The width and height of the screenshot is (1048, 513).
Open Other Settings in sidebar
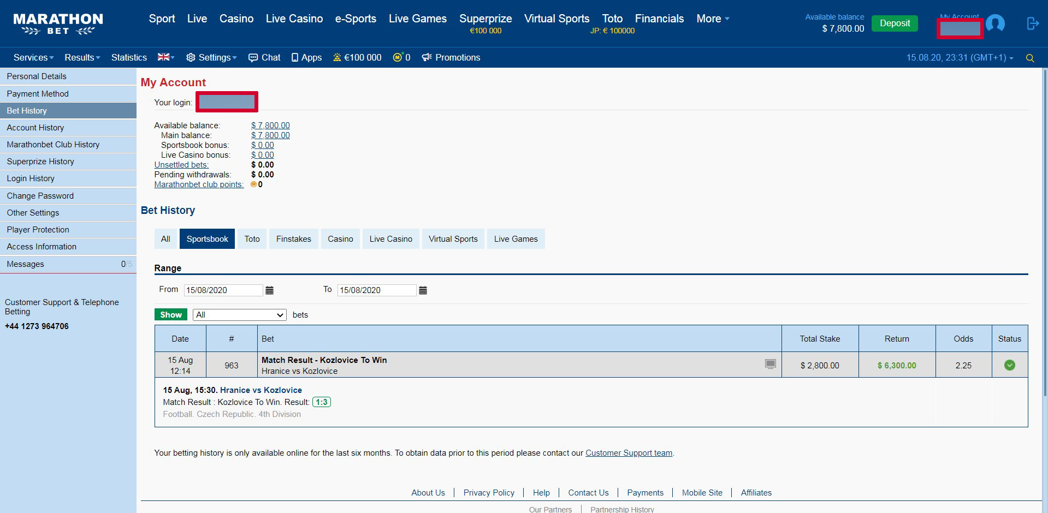(68, 213)
